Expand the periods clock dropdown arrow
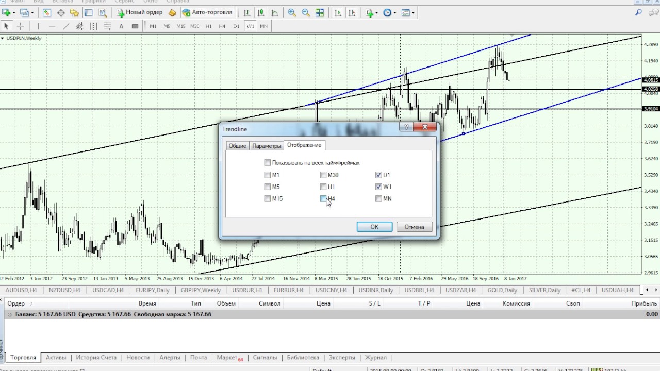The width and height of the screenshot is (660, 371). point(395,12)
